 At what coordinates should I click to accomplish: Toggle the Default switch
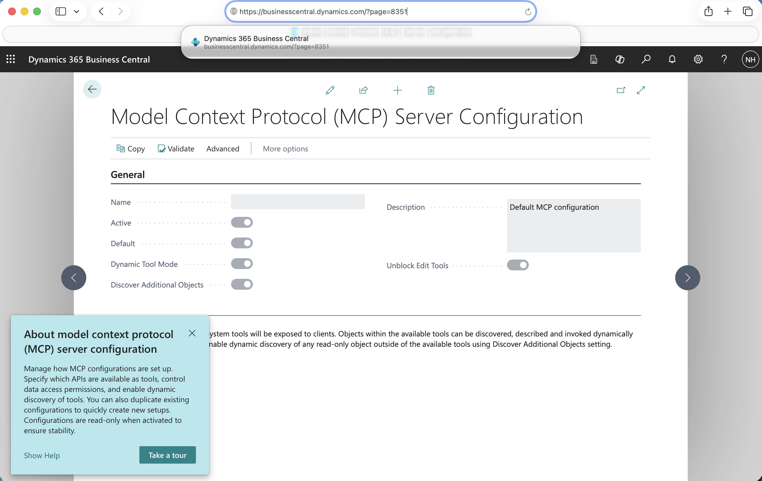[242, 243]
